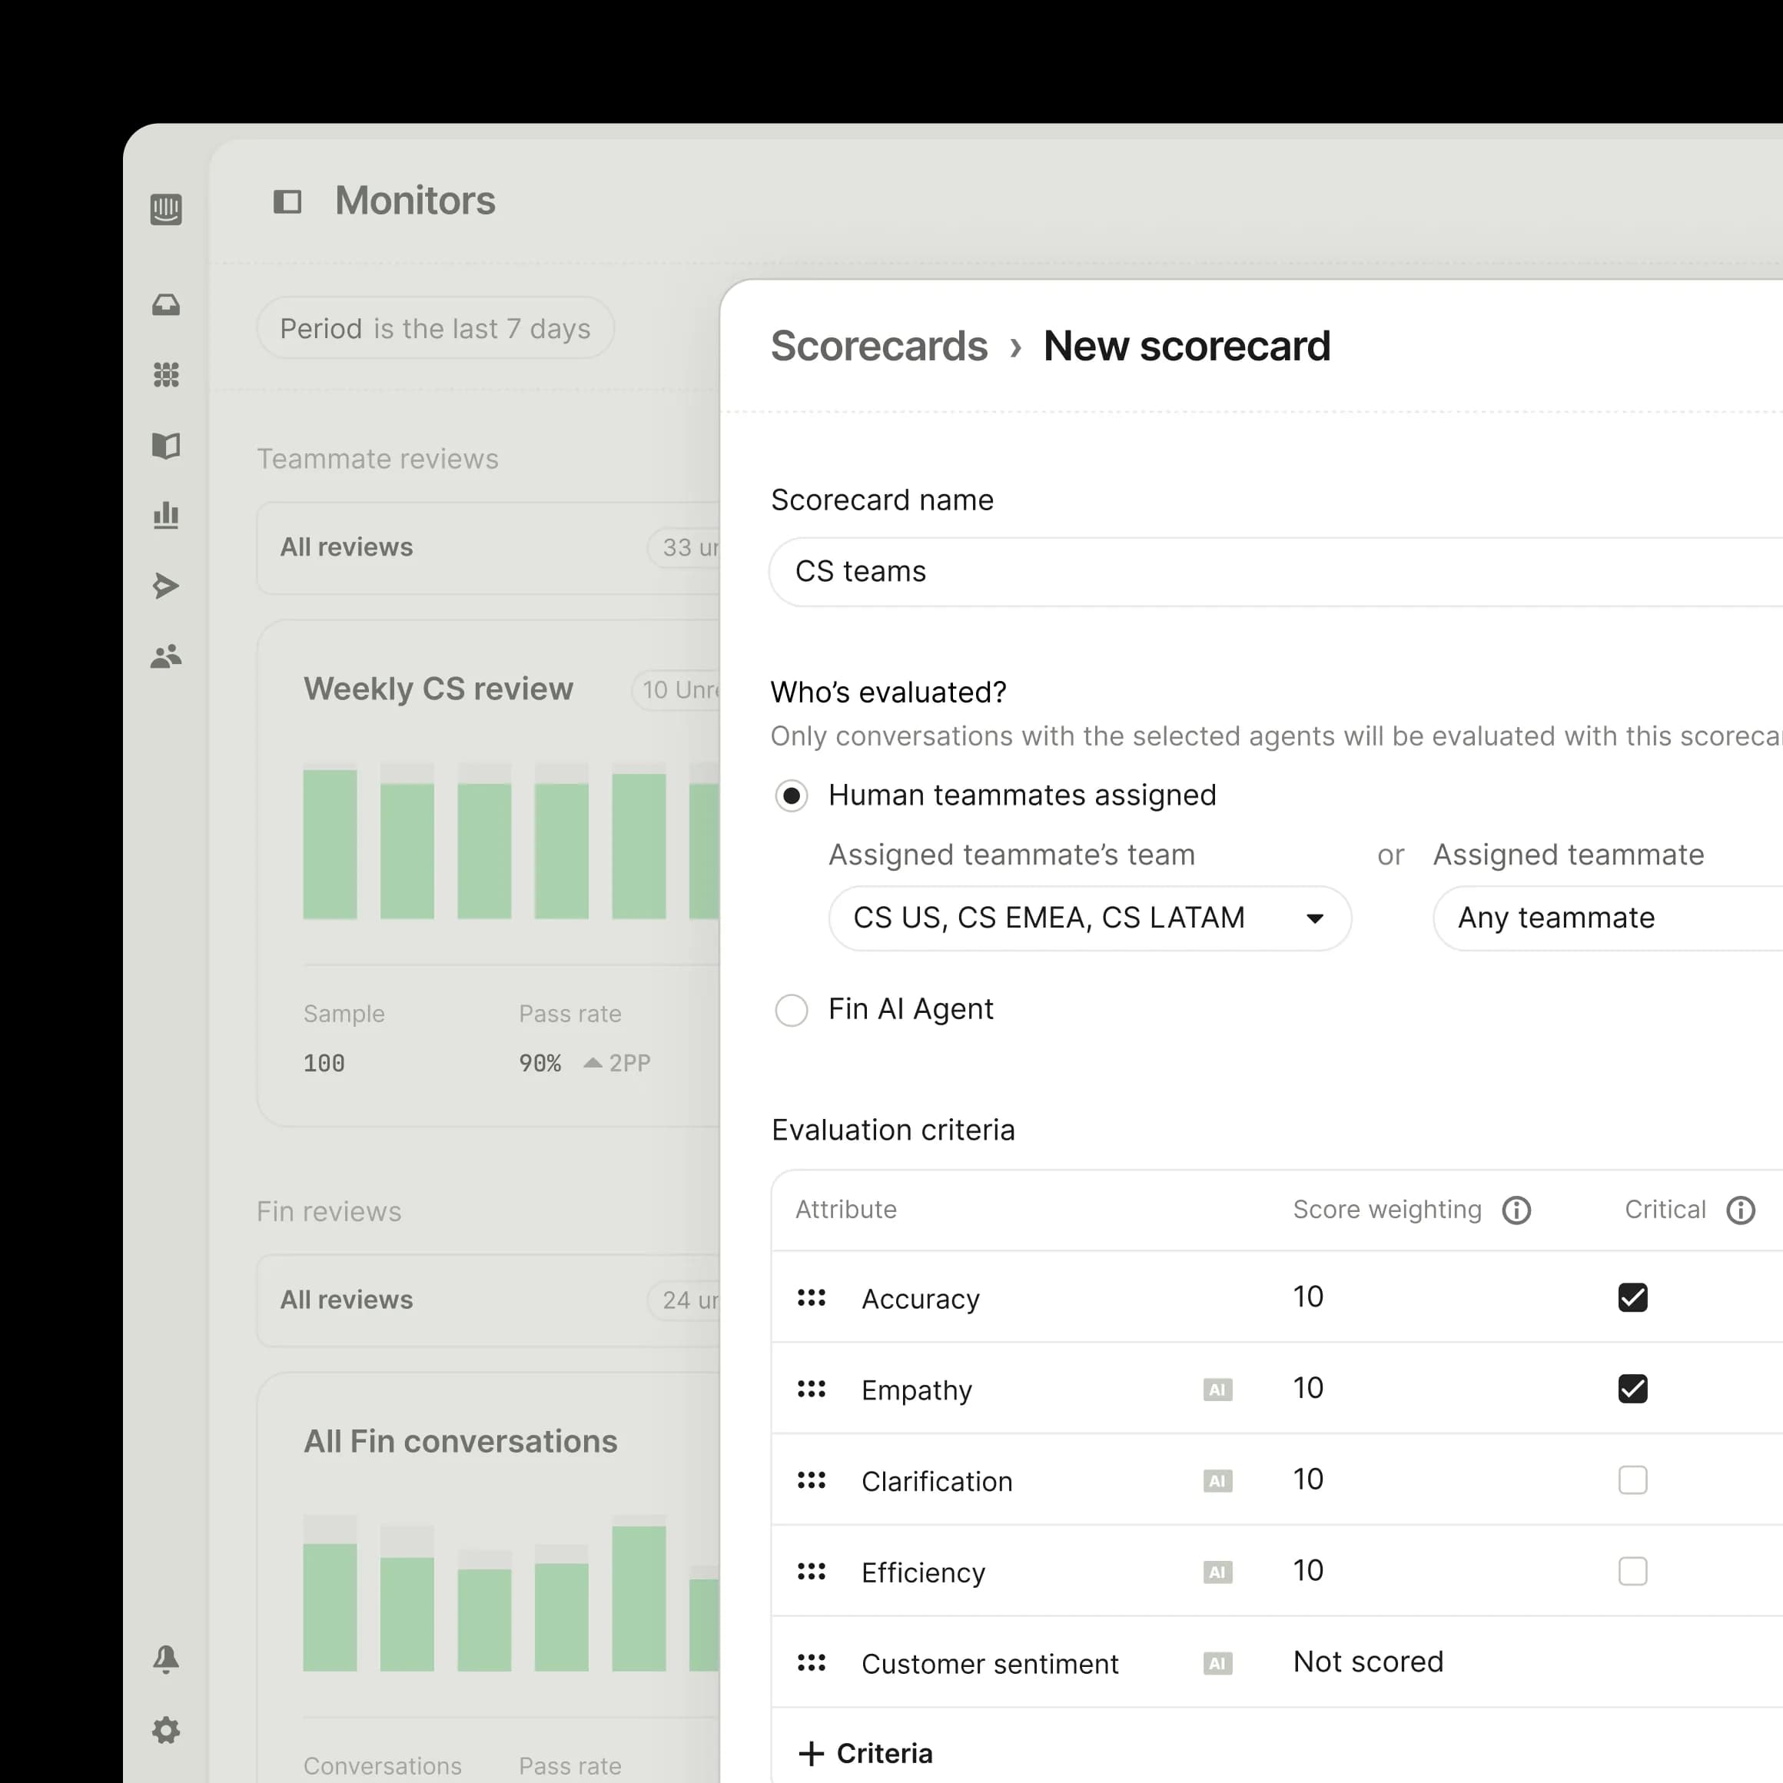The width and height of the screenshot is (1783, 1783).
Task: Click the Score weighting column header
Action: 1387,1210
